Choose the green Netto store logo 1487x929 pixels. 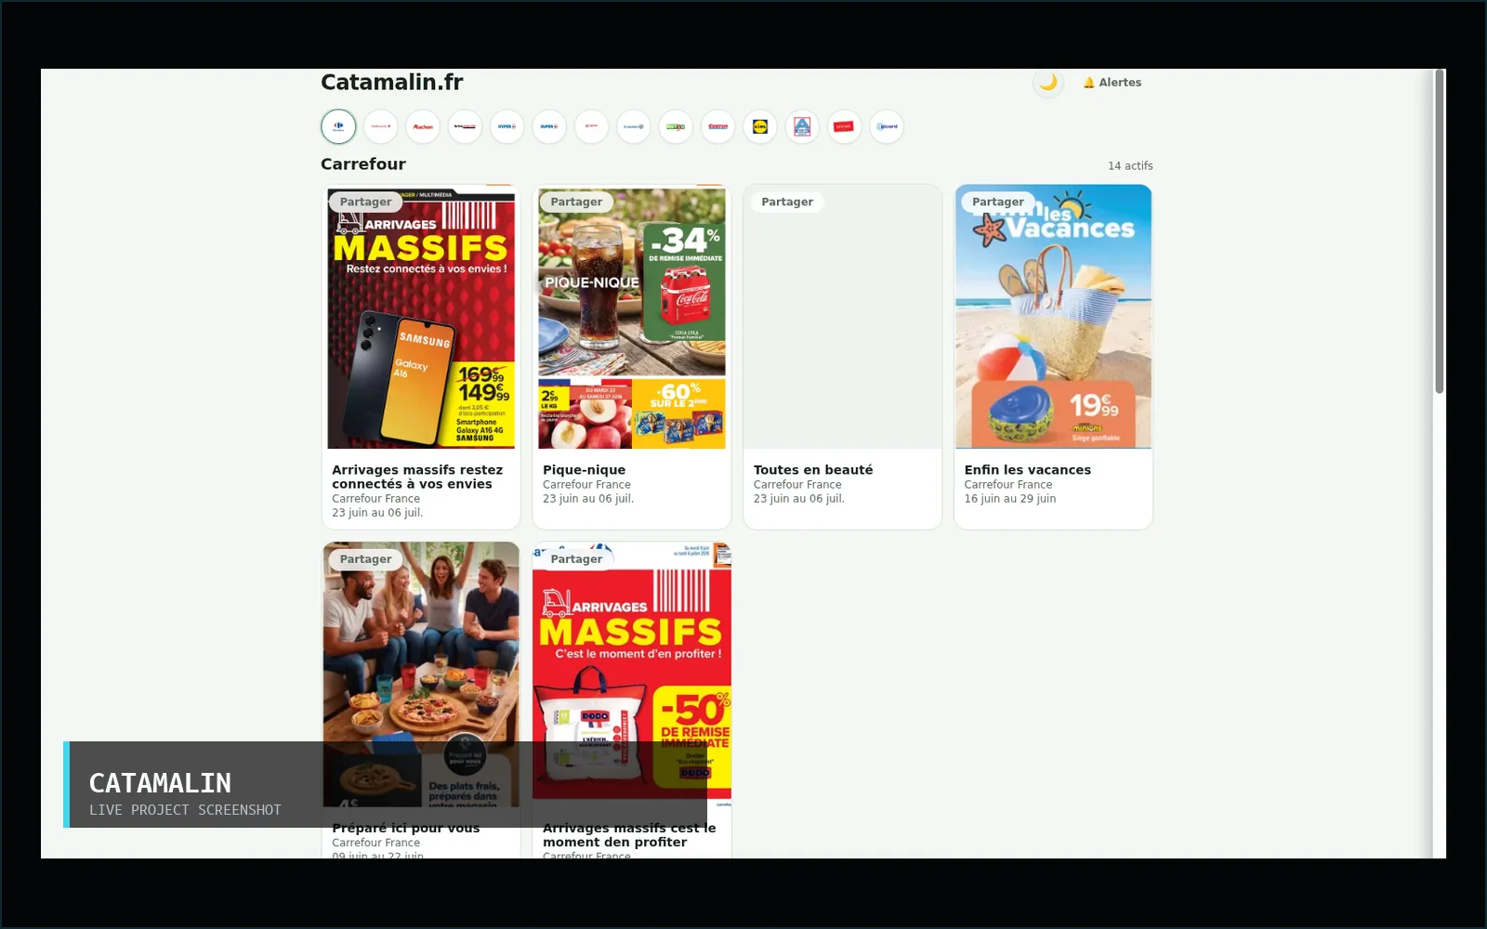[676, 126]
